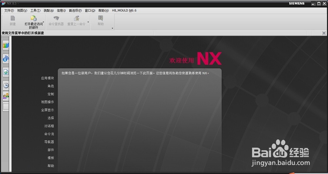Viewport: 328px width, 174px height.
Task: Select Command Flow (命令流) topic
Action: [49, 134]
